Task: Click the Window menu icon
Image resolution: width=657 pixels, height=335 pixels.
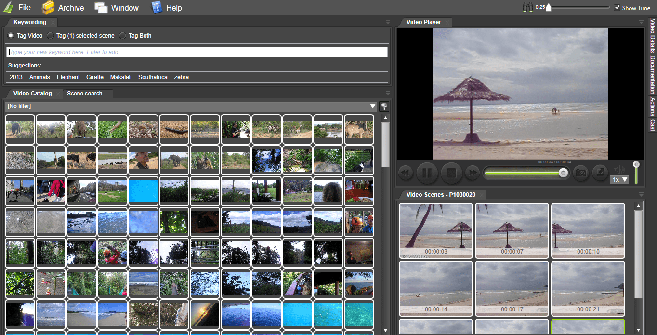Action: [x=101, y=8]
